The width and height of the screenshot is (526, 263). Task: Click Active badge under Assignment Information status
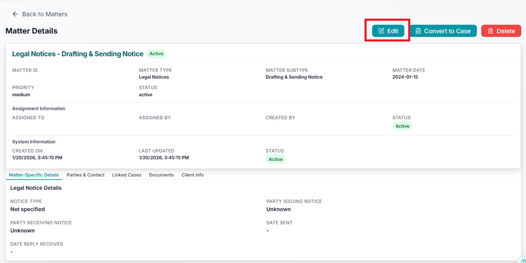402,126
